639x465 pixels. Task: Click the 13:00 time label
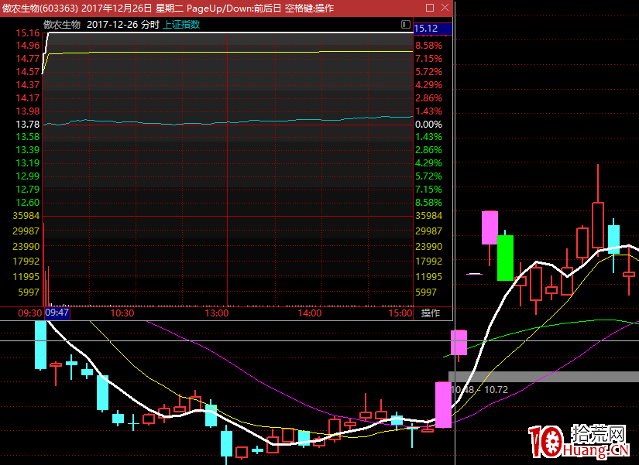[x=216, y=313]
